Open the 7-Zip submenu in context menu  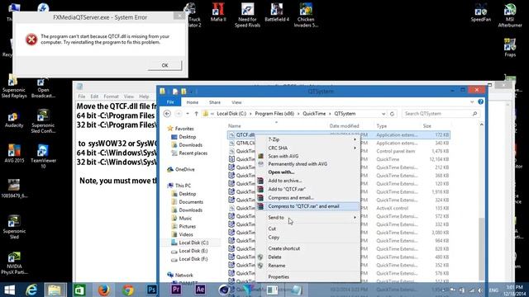click(x=307, y=139)
